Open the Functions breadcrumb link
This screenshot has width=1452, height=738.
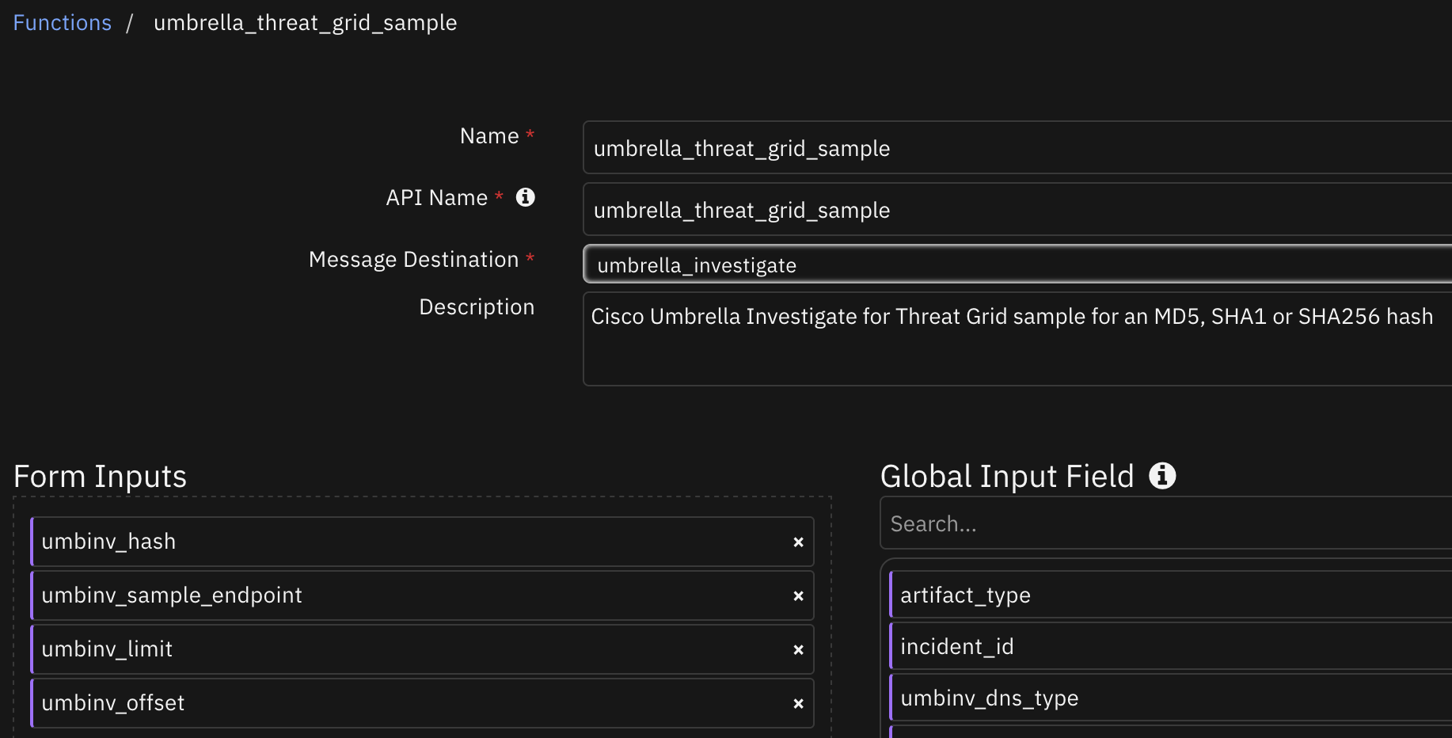(x=63, y=23)
